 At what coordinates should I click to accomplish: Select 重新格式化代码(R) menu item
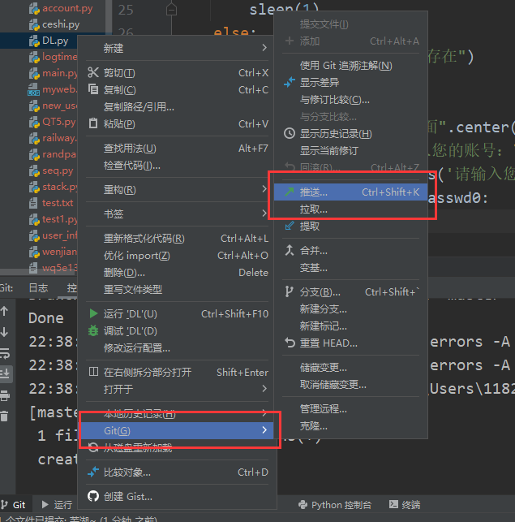[177, 239]
